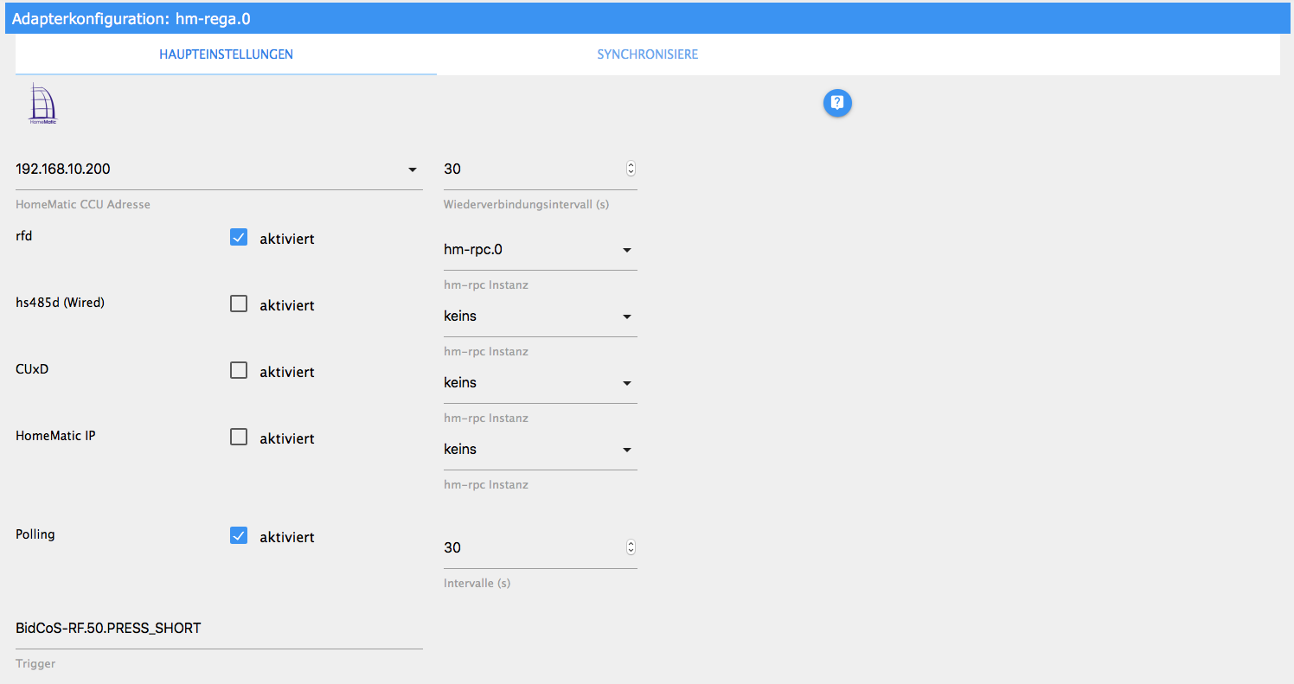Click the Polling Intervalle stepper arrows
Screen dimensions: 1294x684
[x=631, y=547]
